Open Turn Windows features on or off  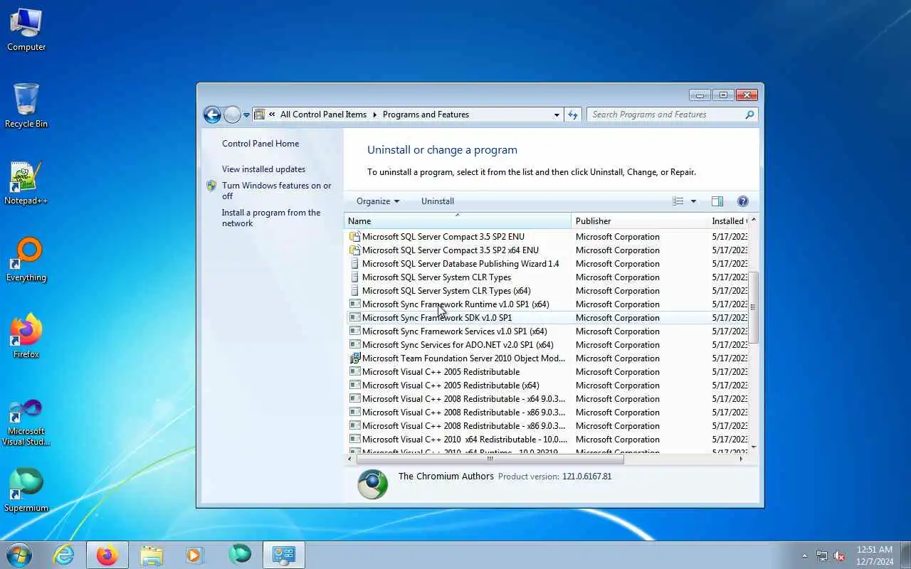276,191
